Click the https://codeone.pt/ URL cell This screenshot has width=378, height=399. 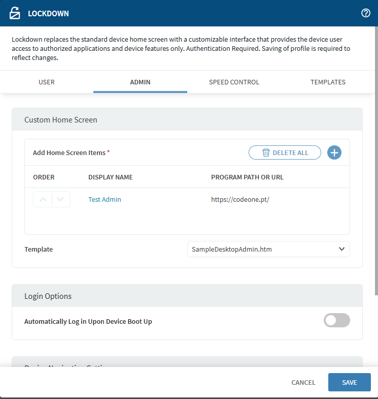point(240,199)
